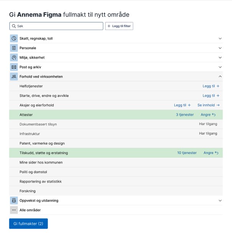Click the Forhold ved virksomheten people icon
This screenshot has width=232, height=236.
14,76
